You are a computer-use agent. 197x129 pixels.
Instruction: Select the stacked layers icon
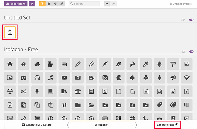click(x=64, y=105)
